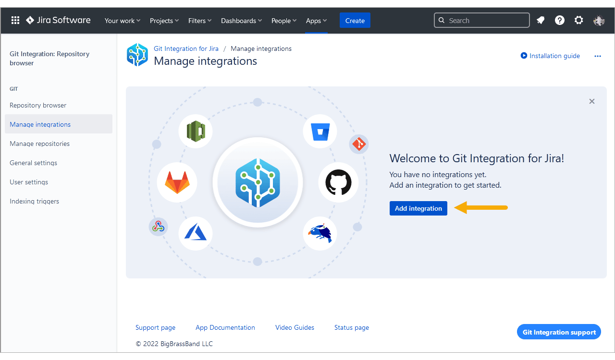
Task: Open the settings gear icon
Action: pos(579,20)
